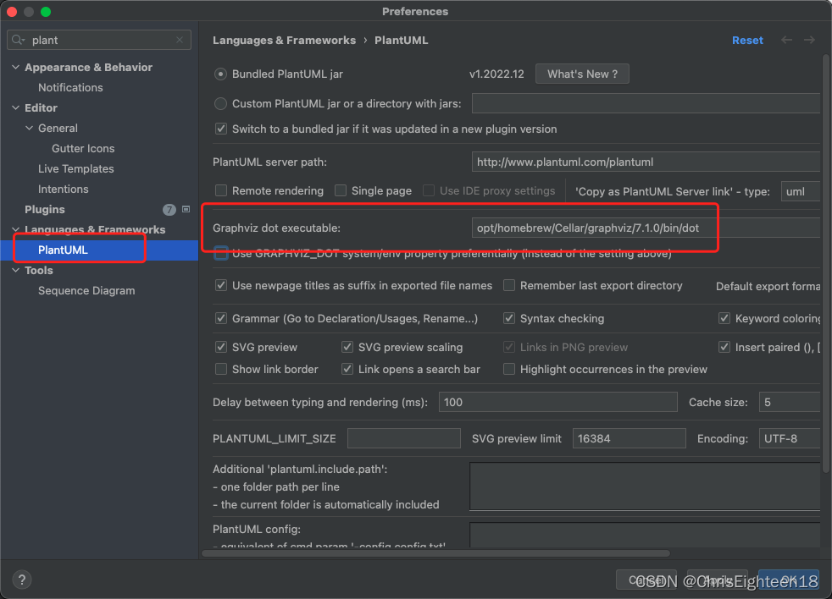832x599 pixels.
Task: Collapse the Editor tree node
Action: coord(15,107)
